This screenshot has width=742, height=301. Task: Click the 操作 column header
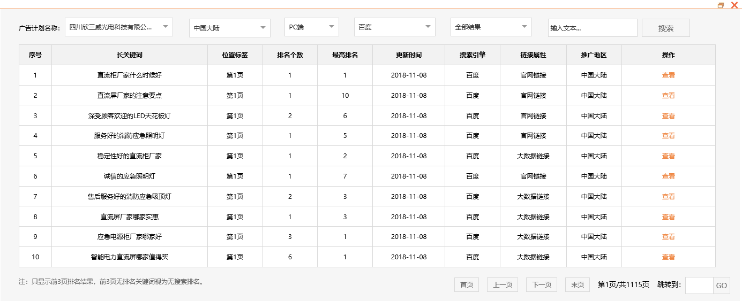point(668,55)
